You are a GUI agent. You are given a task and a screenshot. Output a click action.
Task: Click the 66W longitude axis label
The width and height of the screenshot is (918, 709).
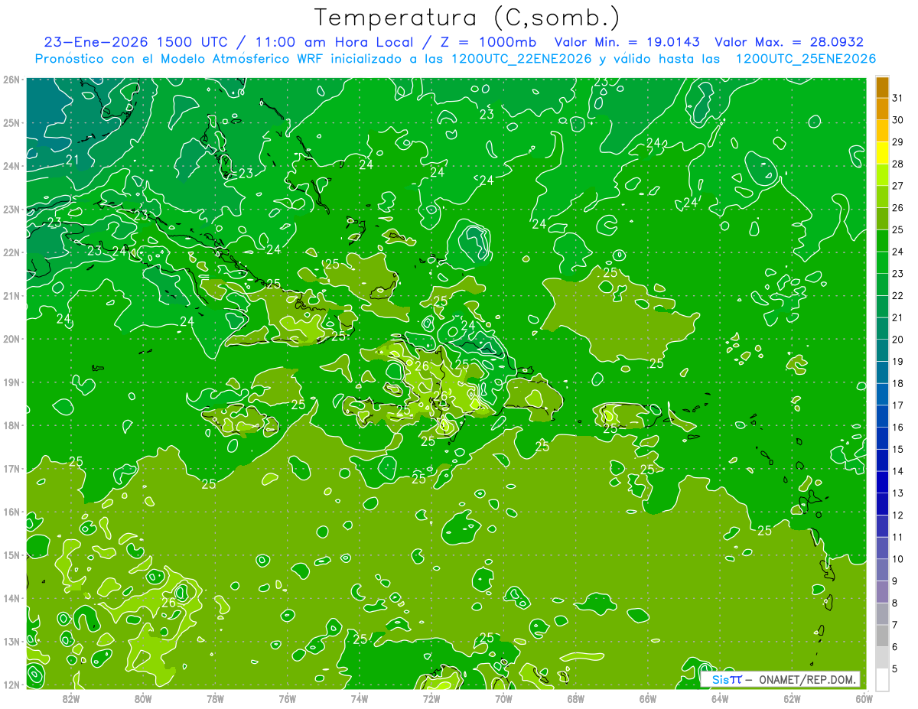tap(647, 698)
